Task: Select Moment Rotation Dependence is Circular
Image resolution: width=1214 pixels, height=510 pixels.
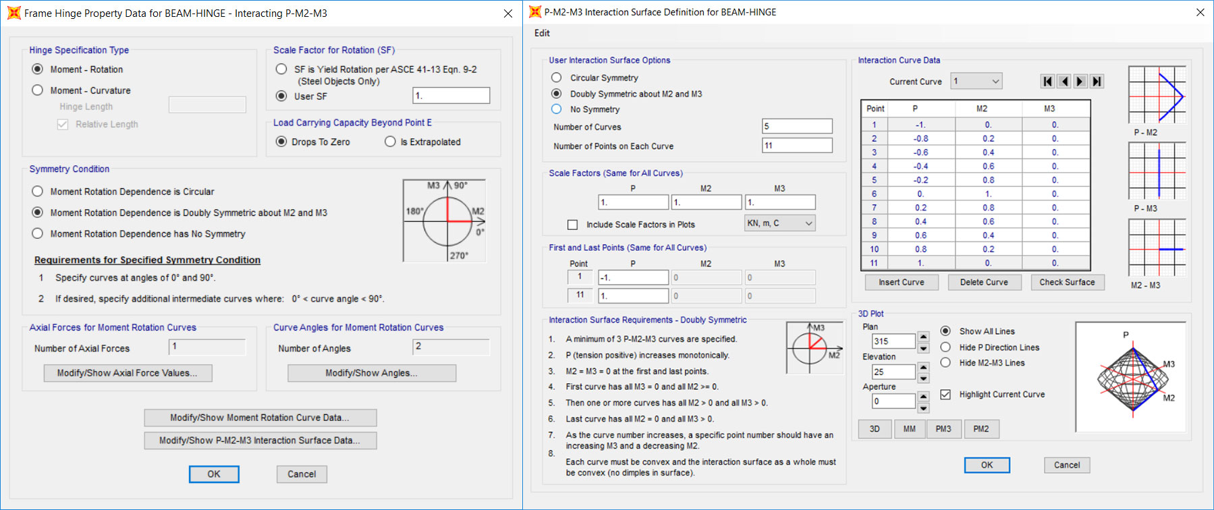Action: pos(38,192)
